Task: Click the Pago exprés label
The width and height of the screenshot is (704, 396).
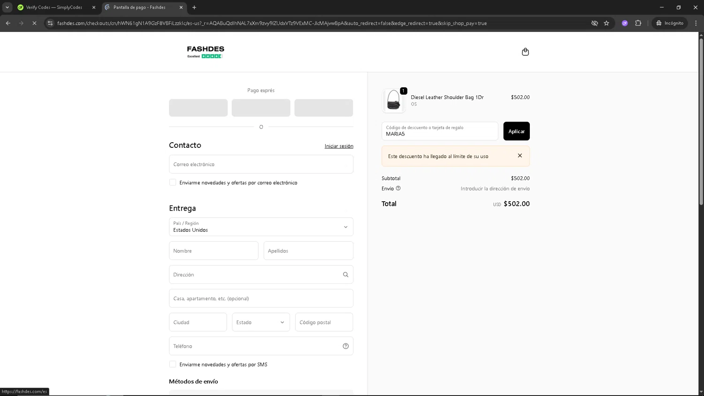Action: pyautogui.click(x=261, y=90)
